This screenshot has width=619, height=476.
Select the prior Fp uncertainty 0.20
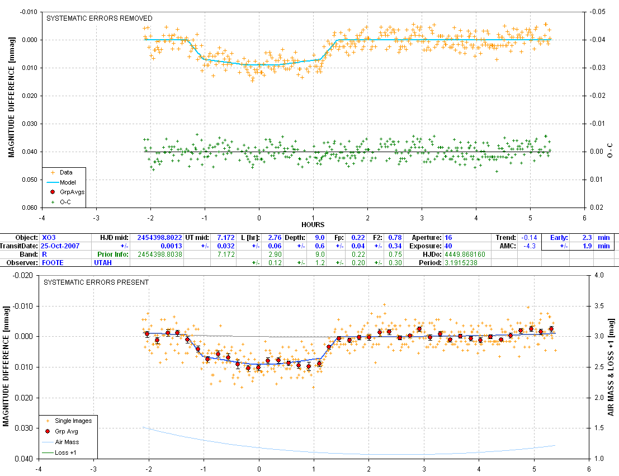tap(358, 263)
